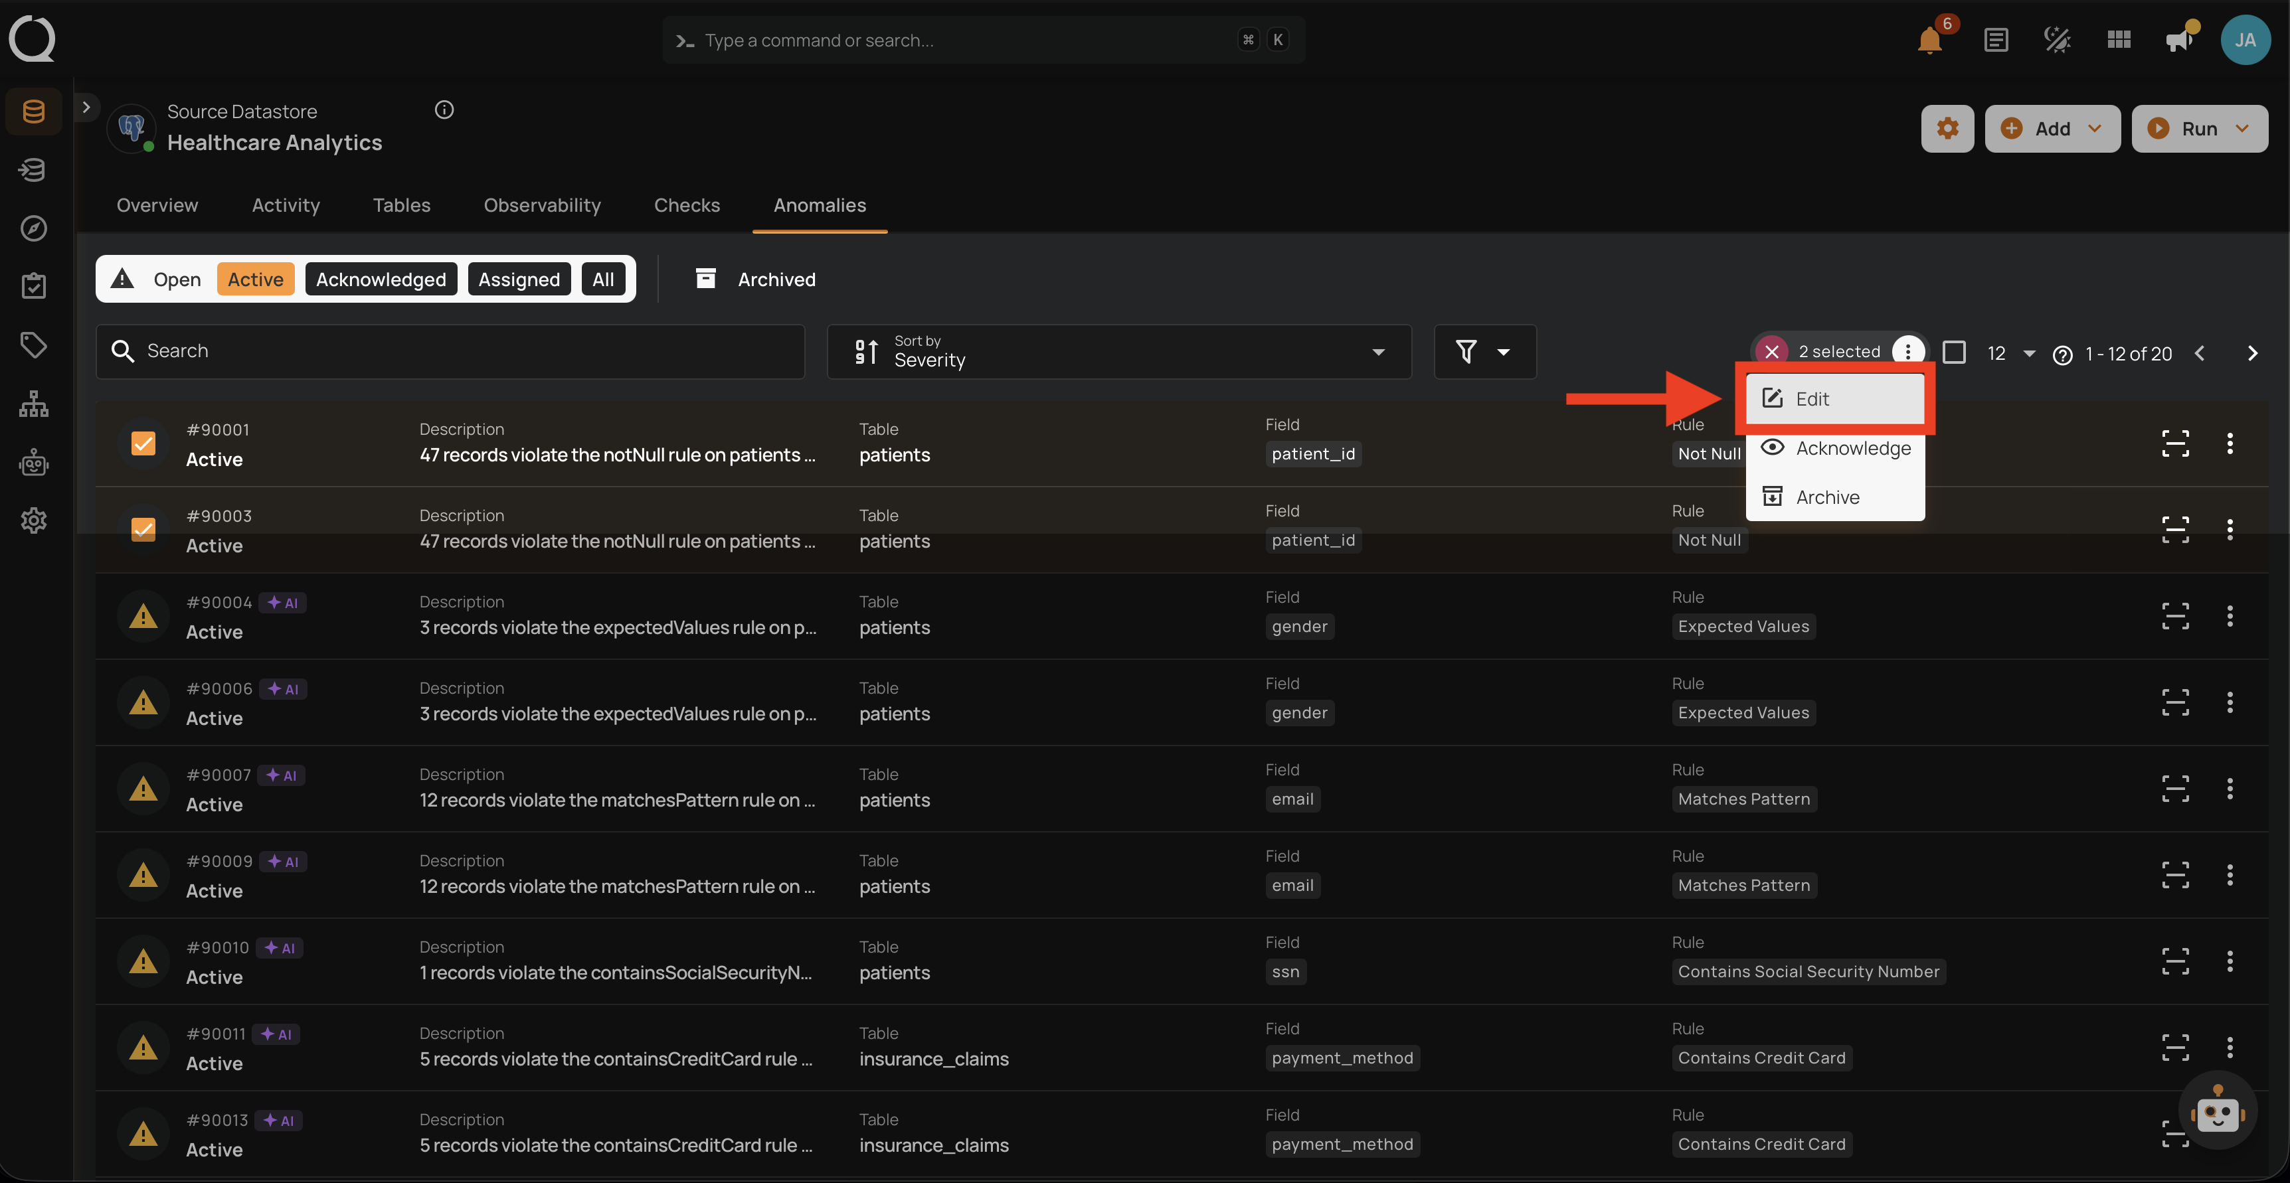2290x1183 pixels.
Task: Open more options for anomaly #90010
Action: (x=2229, y=961)
